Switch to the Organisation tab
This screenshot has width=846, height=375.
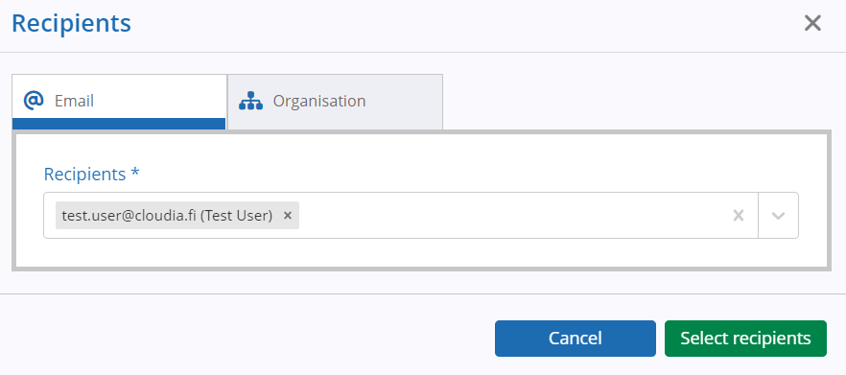pyautogui.click(x=335, y=102)
